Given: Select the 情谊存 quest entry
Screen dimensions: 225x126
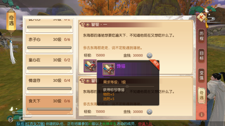Looking at the screenshot, I should pyautogui.click(x=49, y=84).
